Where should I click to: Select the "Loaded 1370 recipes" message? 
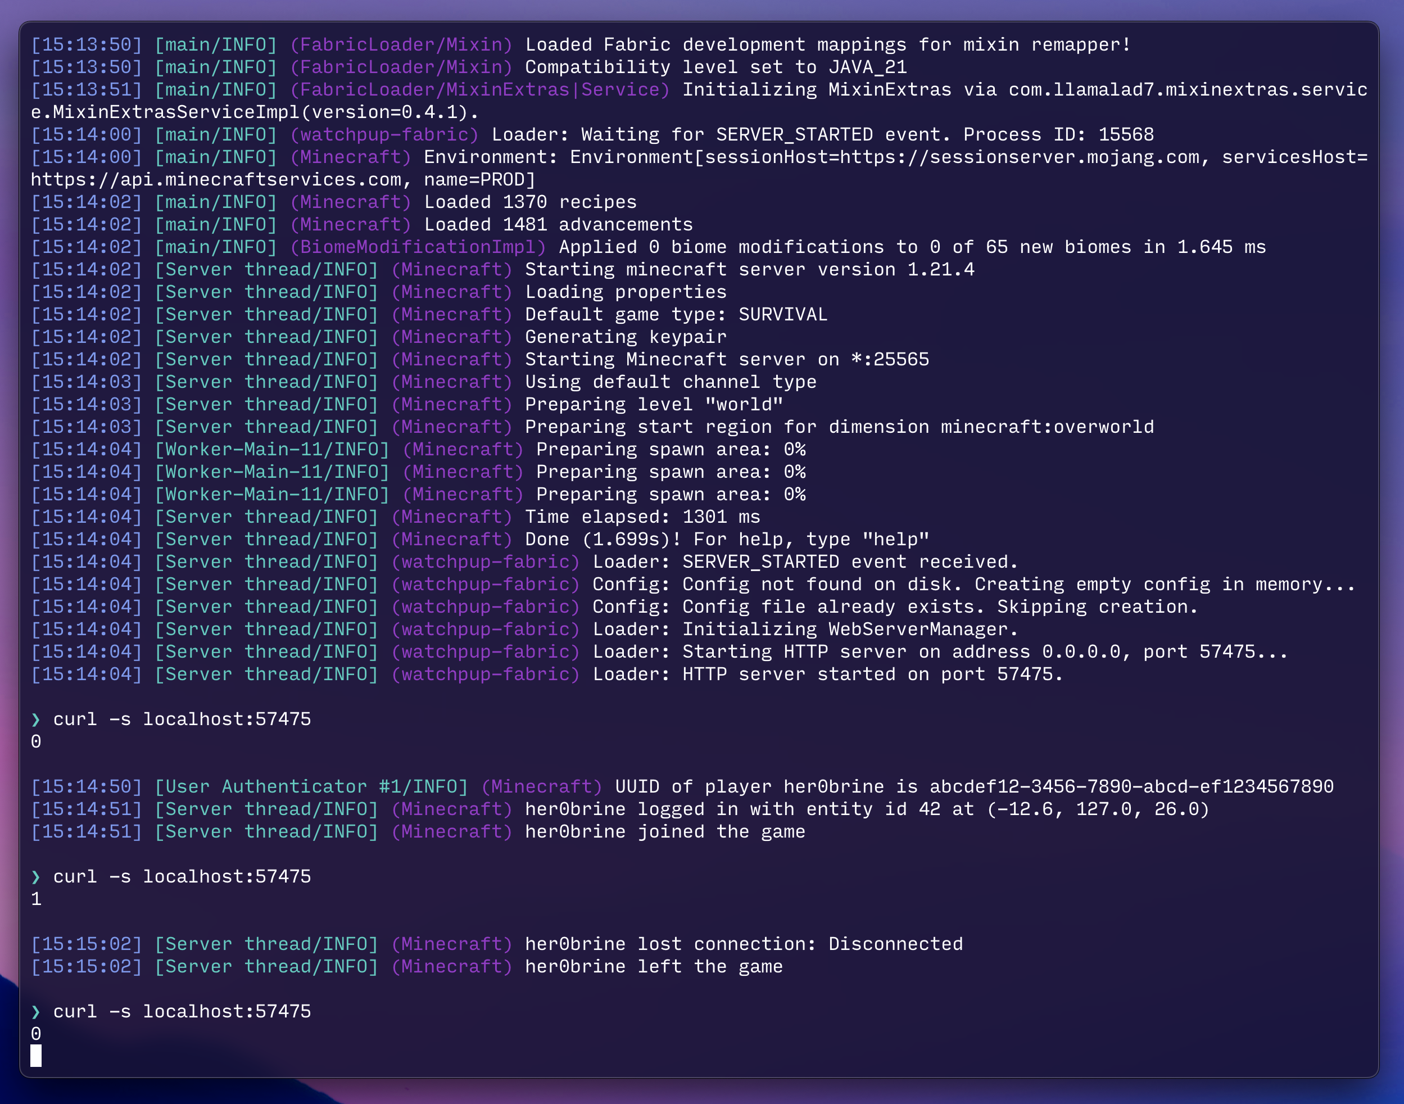[x=531, y=202]
